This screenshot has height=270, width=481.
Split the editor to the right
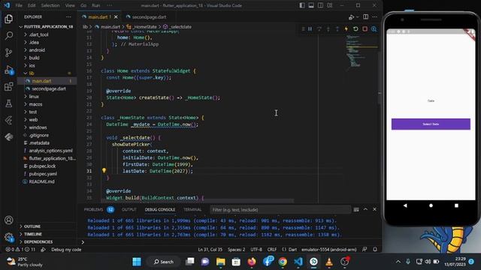(x=366, y=16)
